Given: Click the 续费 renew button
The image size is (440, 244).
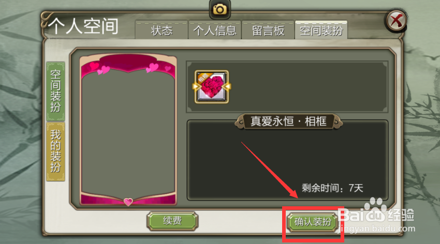Looking at the screenshot, I should click(172, 221).
